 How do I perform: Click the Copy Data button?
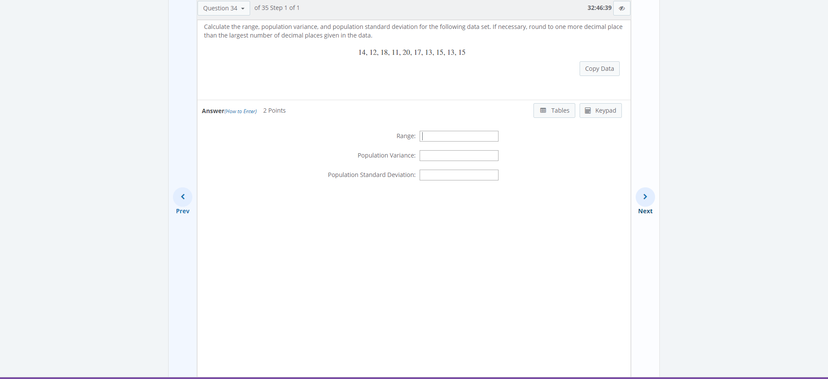click(599, 69)
